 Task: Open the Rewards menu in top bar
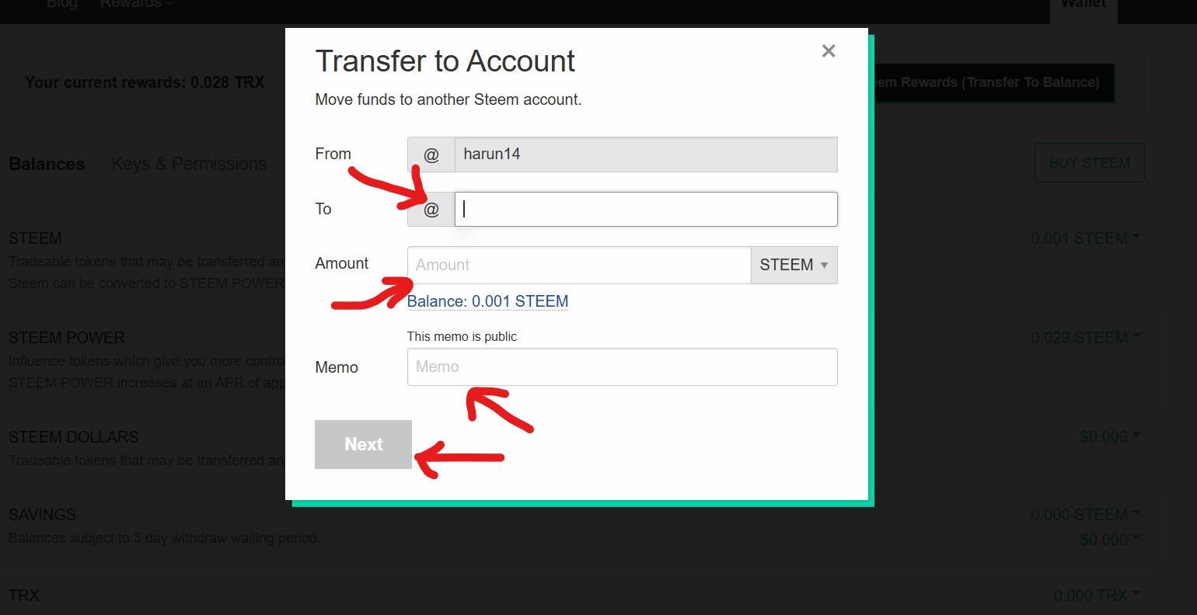[x=136, y=5]
